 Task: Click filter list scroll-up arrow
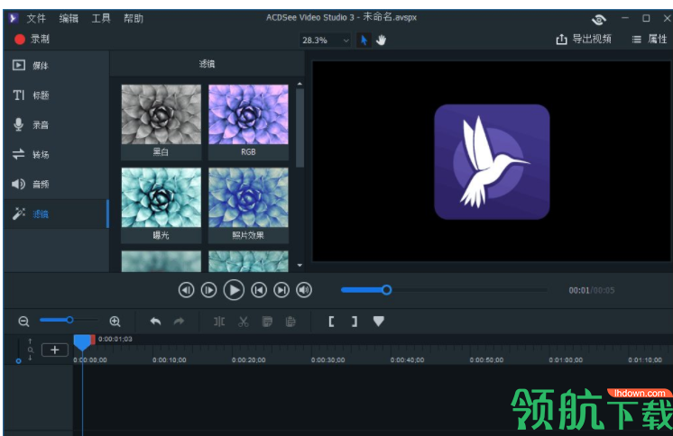[x=300, y=84]
